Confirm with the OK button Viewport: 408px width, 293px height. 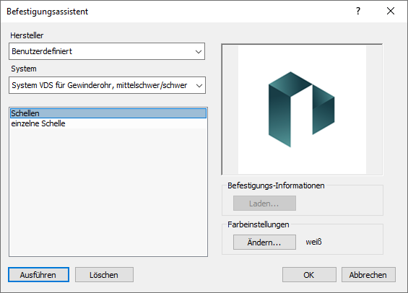(309, 274)
